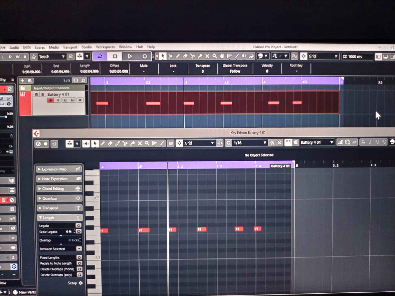
Task: Stop playback with the transport Stop button
Action: pos(115,56)
